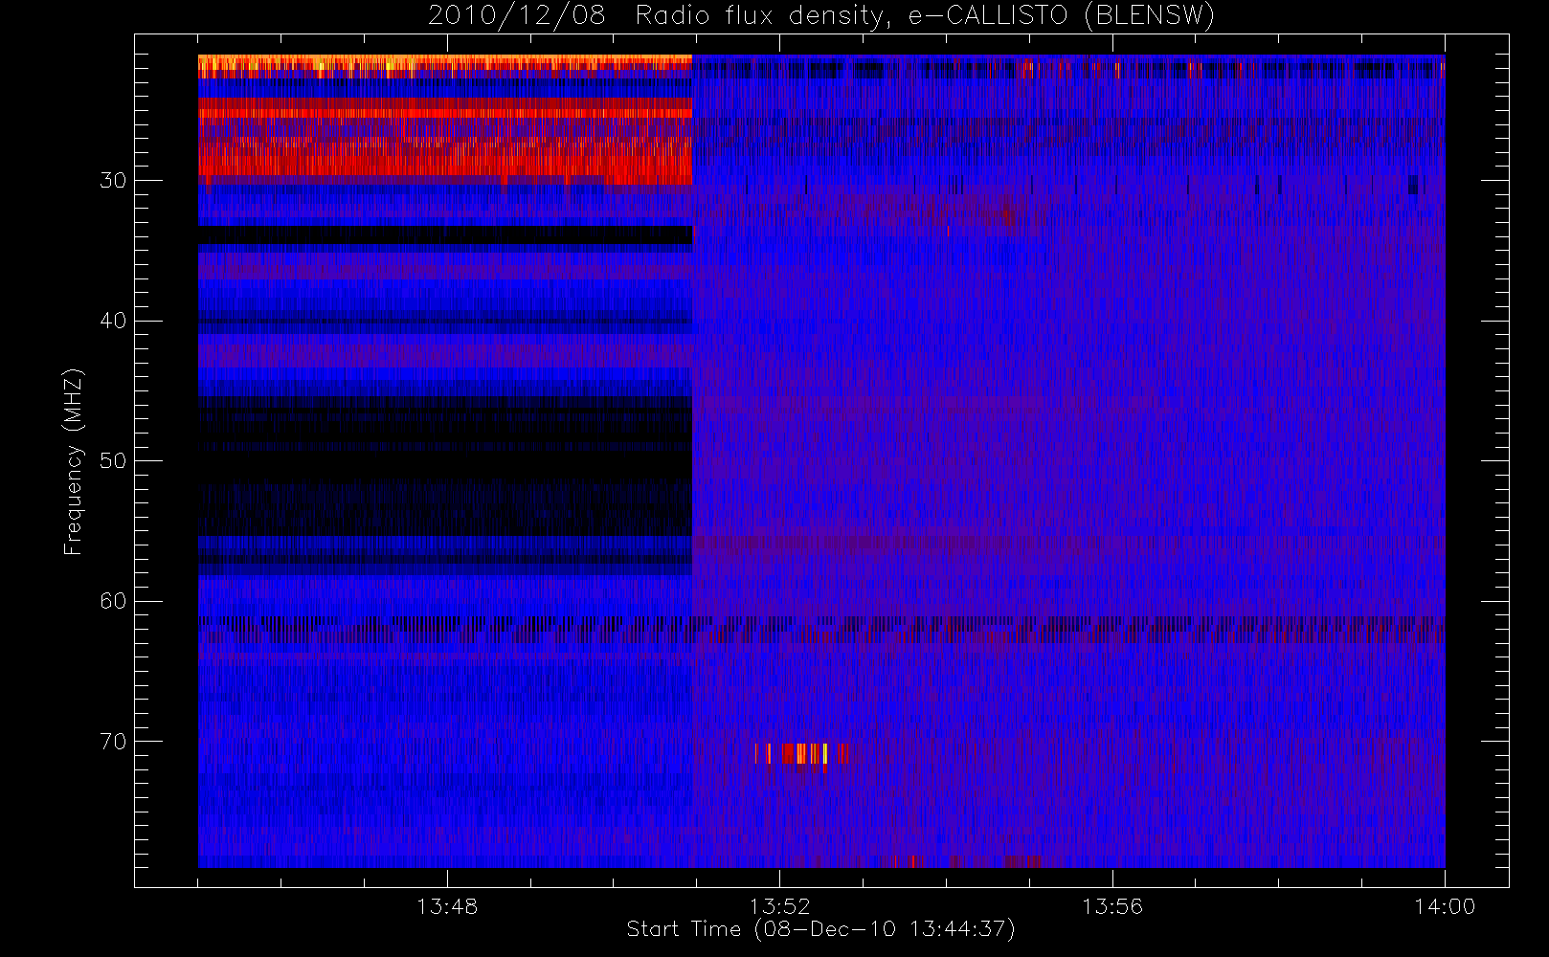Click the 70 frequency tick label
Image resolution: width=1549 pixels, height=957 pixels.
point(113,742)
